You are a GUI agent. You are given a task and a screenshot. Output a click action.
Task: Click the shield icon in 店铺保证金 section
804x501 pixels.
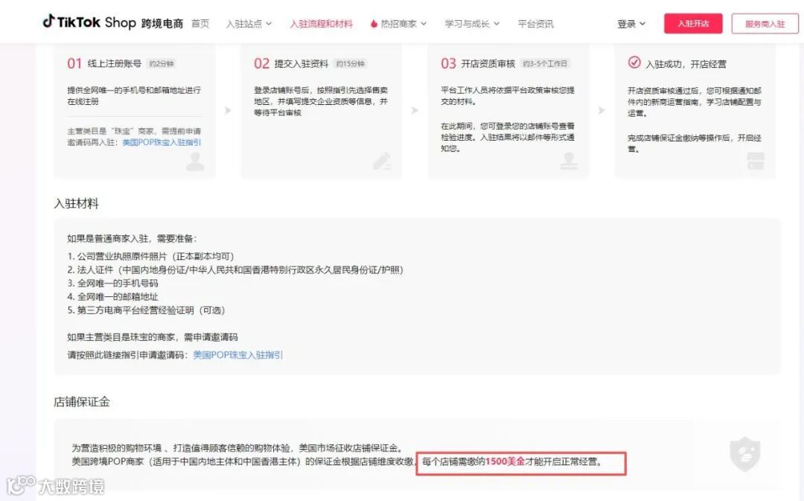point(744,454)
